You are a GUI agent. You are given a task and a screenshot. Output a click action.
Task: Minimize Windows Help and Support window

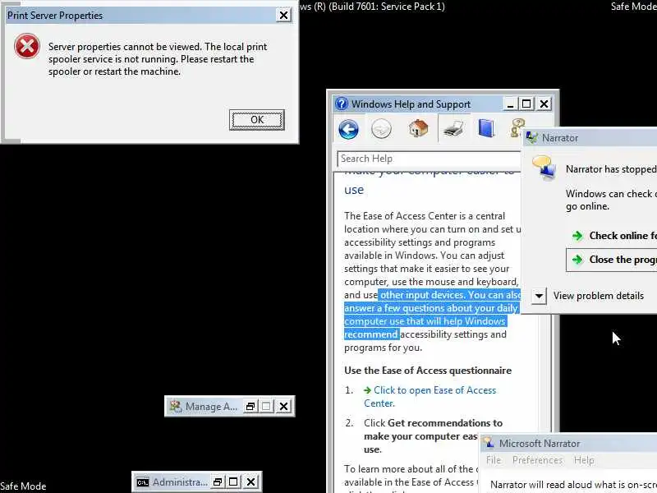click(x=510, y=104)
